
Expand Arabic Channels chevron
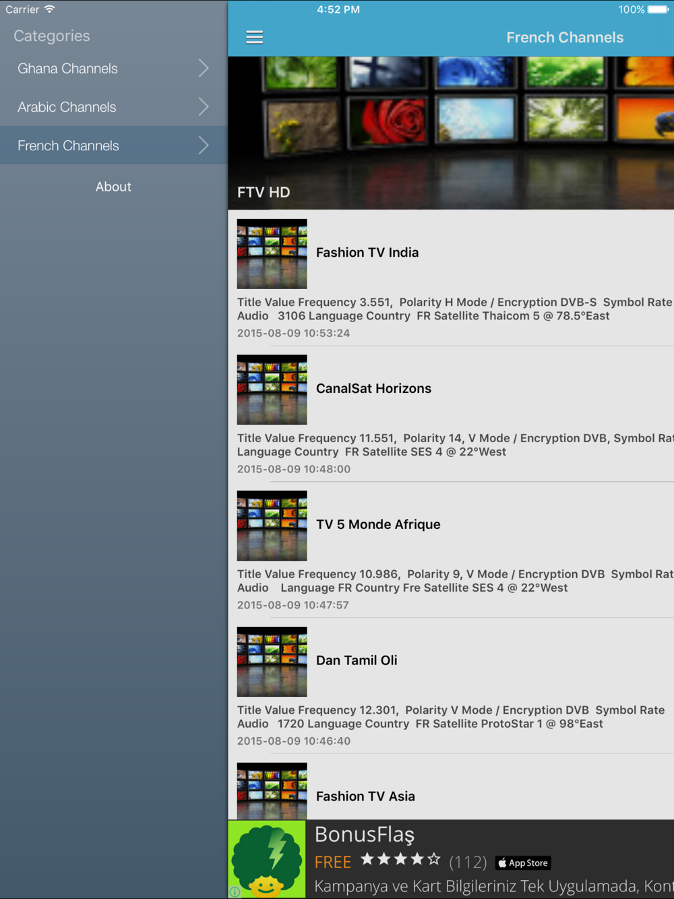click(x=204, y=106)
